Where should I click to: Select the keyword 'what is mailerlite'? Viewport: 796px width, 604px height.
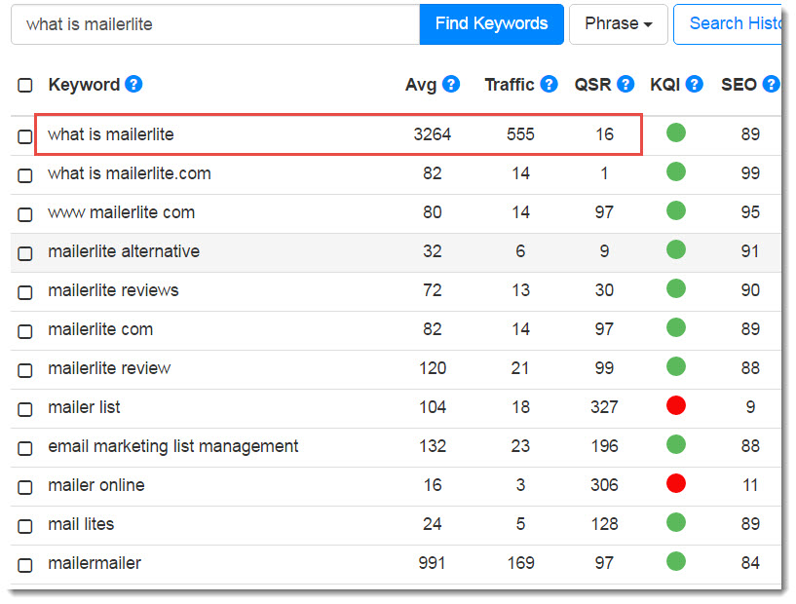tap(111, 134)
